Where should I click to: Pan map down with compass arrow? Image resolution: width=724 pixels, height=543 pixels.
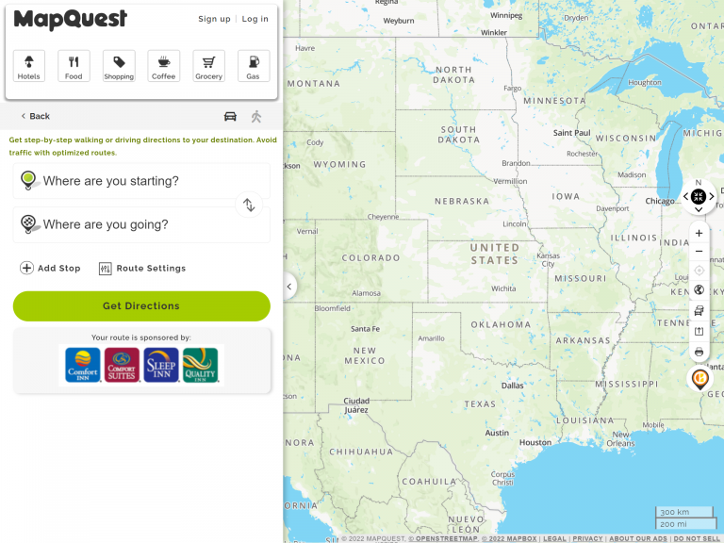pyautogui.click(x=699, y=209)
